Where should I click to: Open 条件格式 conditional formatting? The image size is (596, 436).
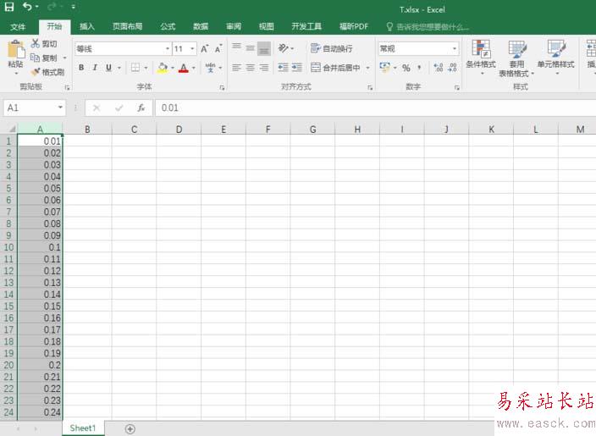click(x=481, y=58)
